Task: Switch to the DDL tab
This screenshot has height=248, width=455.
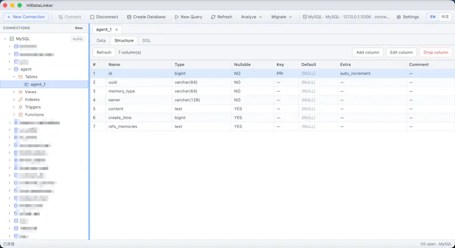Action: click(147, 40)
